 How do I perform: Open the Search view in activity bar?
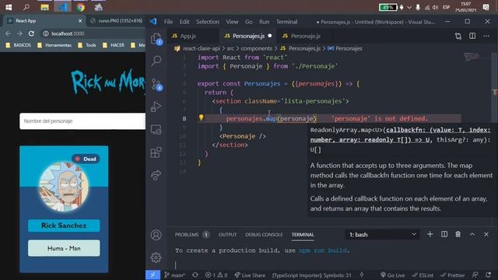156,61
